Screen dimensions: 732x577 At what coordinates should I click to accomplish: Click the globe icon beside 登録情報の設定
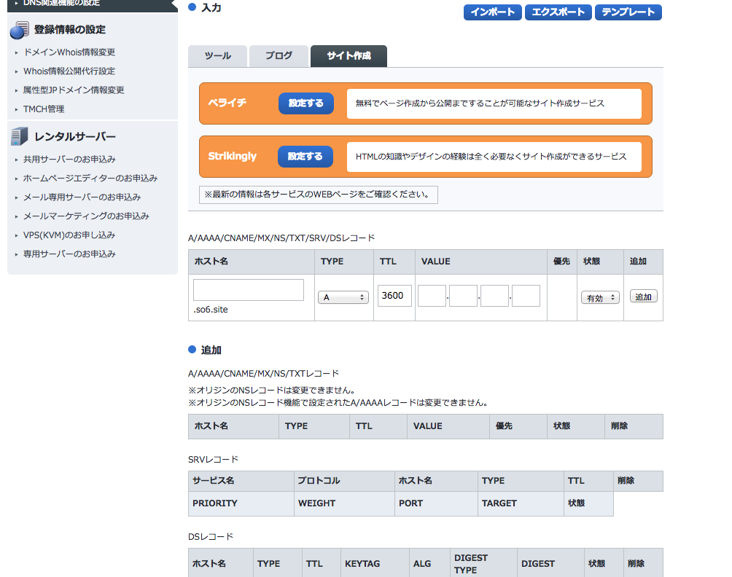point(19,30)
